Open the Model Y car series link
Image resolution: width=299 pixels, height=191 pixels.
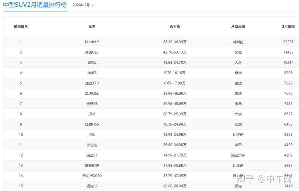(x=92, y=42)
